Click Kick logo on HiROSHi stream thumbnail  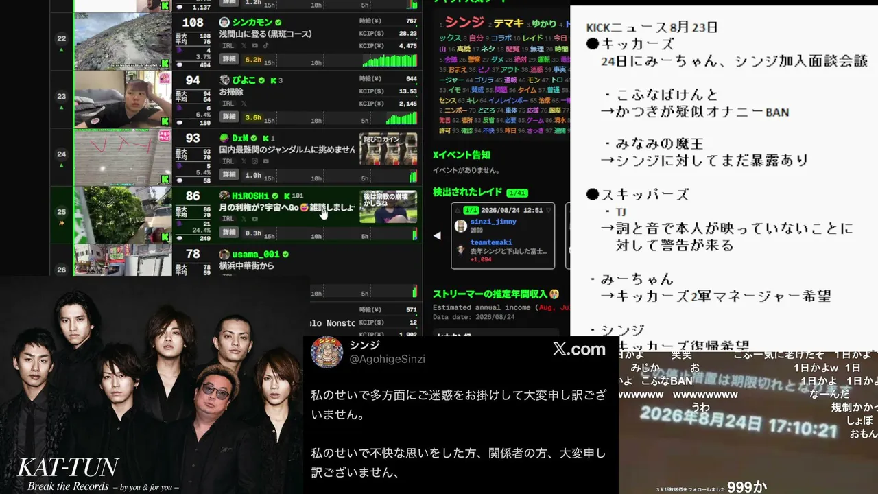pyautogui.click(x=165, y=237)
